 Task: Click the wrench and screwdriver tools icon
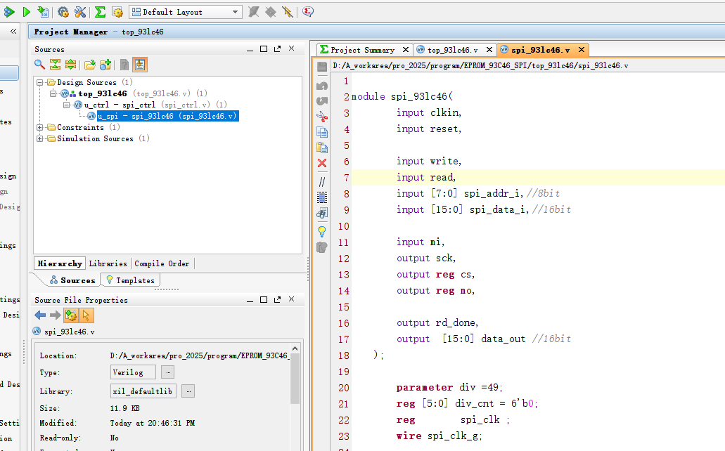[x=80, y=12]
